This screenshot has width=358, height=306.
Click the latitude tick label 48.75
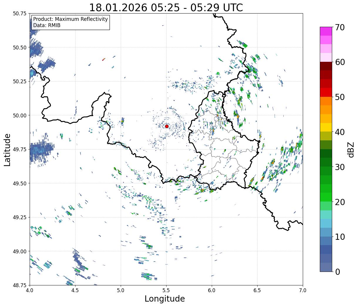(20, 285)
